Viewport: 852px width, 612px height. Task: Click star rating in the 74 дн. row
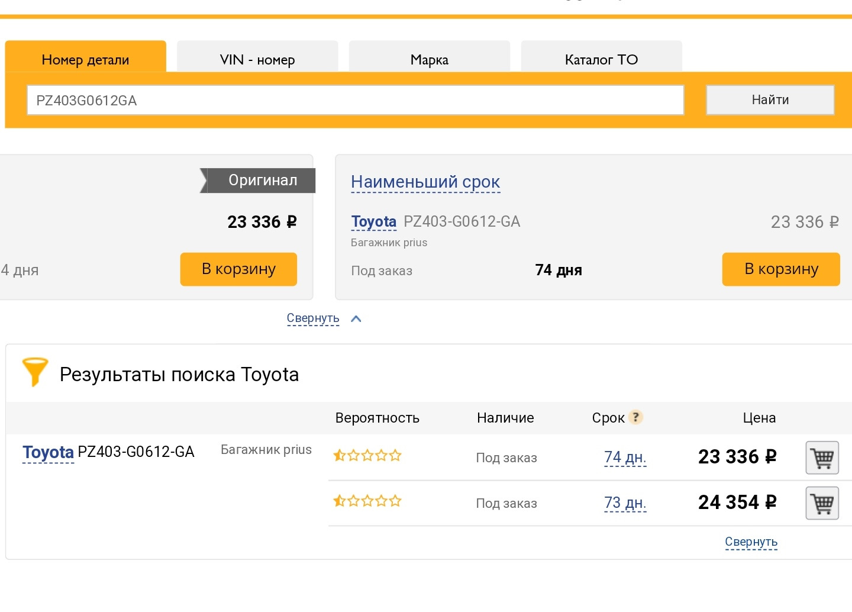click(x=367, y=456)
